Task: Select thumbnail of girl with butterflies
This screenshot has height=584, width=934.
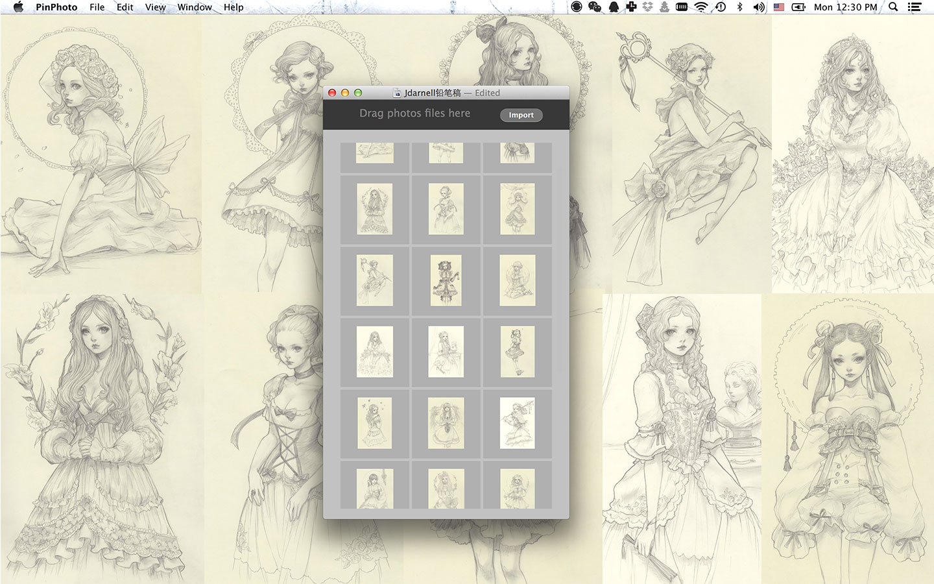Action: (x=375, y=423)
